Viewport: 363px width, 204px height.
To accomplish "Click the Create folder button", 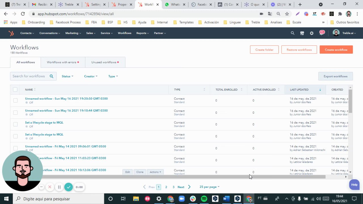I will coord(264,50).
